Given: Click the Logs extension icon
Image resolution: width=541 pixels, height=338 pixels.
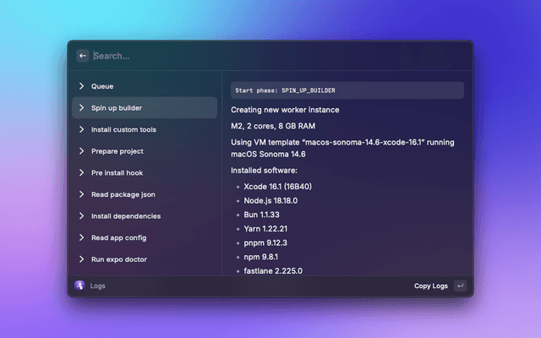Looking at the screenshot, I should click(x=79, y=286).
